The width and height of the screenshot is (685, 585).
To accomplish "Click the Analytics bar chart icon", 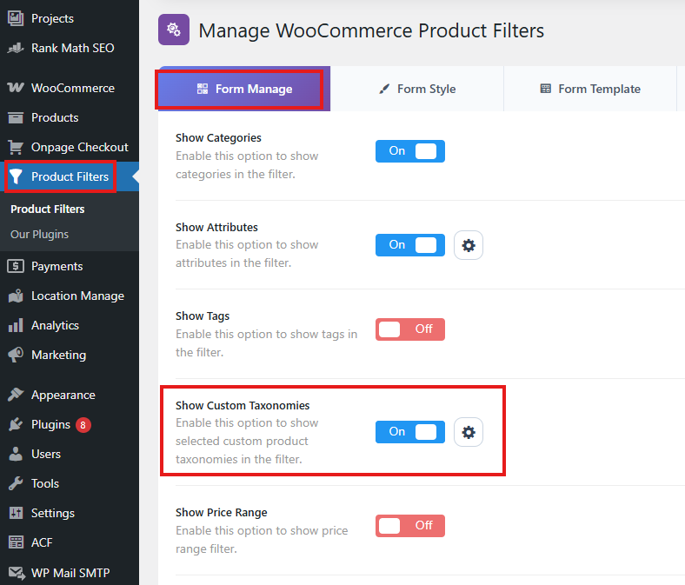I will click(16, 325).
